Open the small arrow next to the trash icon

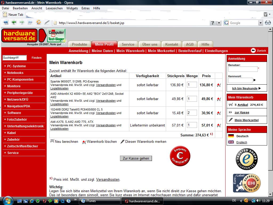click(x=270, y=14)
